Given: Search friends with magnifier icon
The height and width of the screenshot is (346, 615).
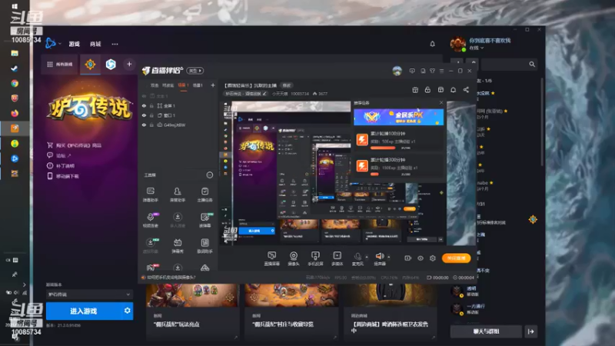Looking at the screenshot, I should pyautogui.click(x=532, y=64).
